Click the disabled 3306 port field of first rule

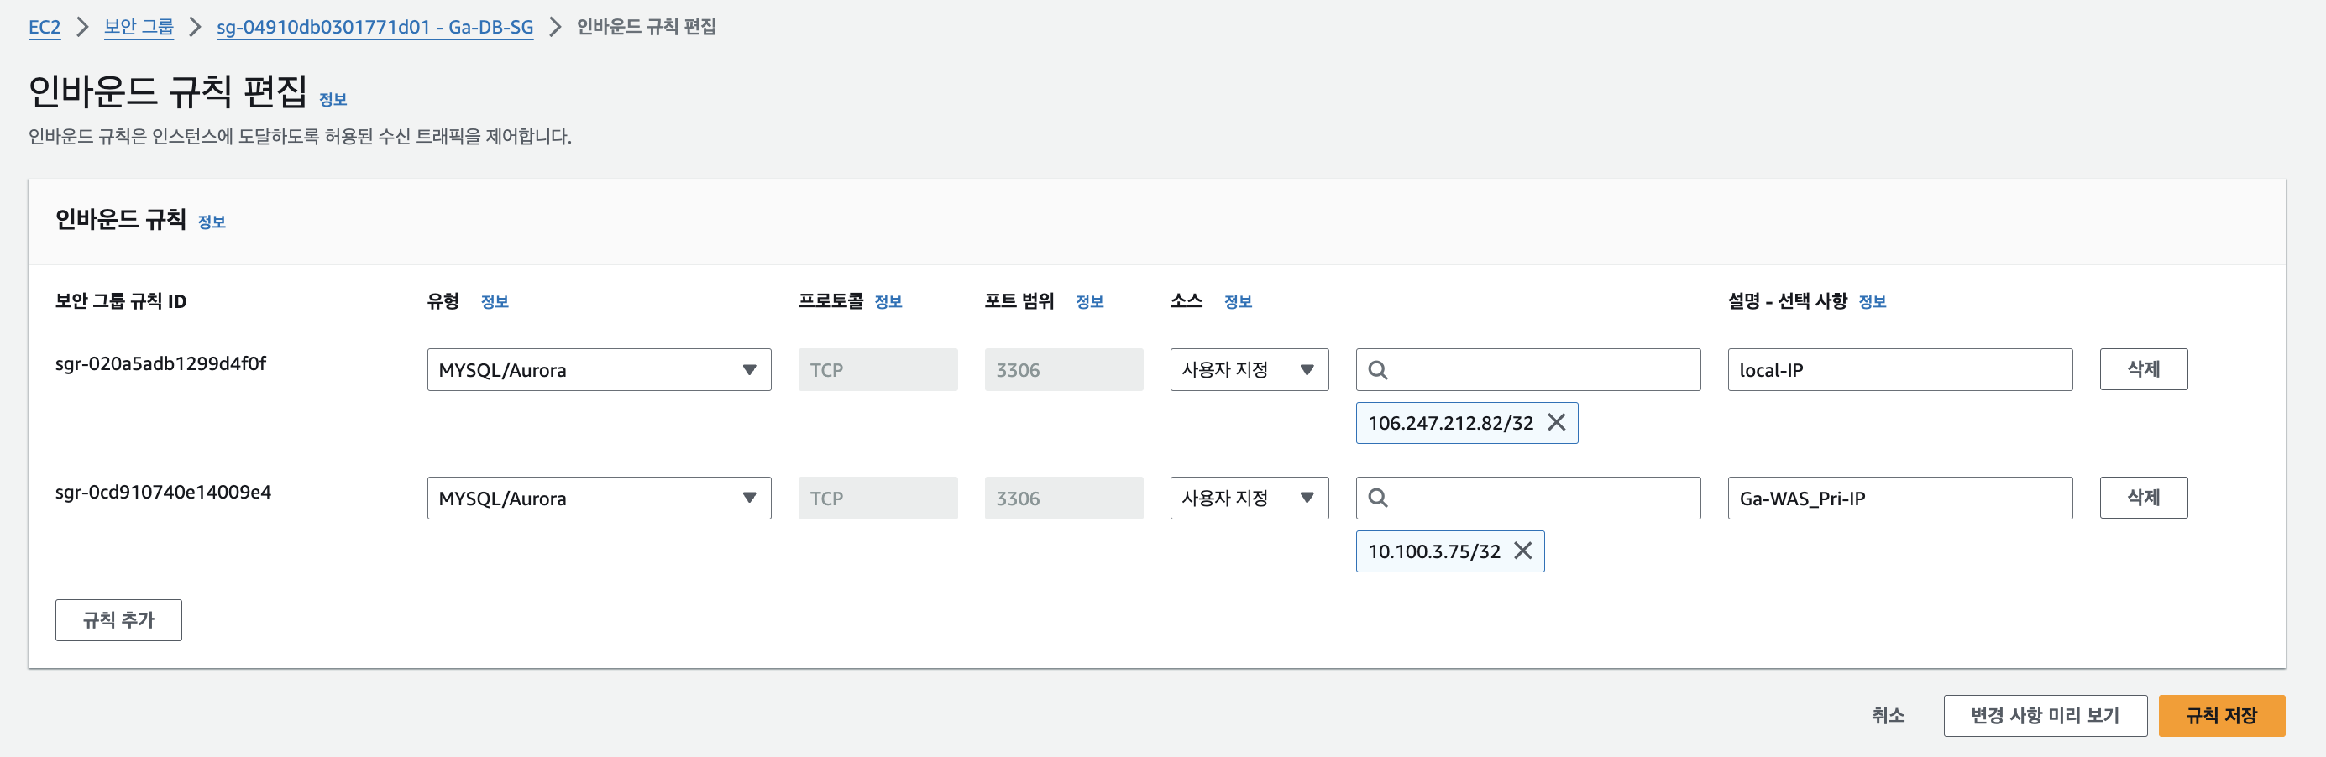click(1064, 370)
